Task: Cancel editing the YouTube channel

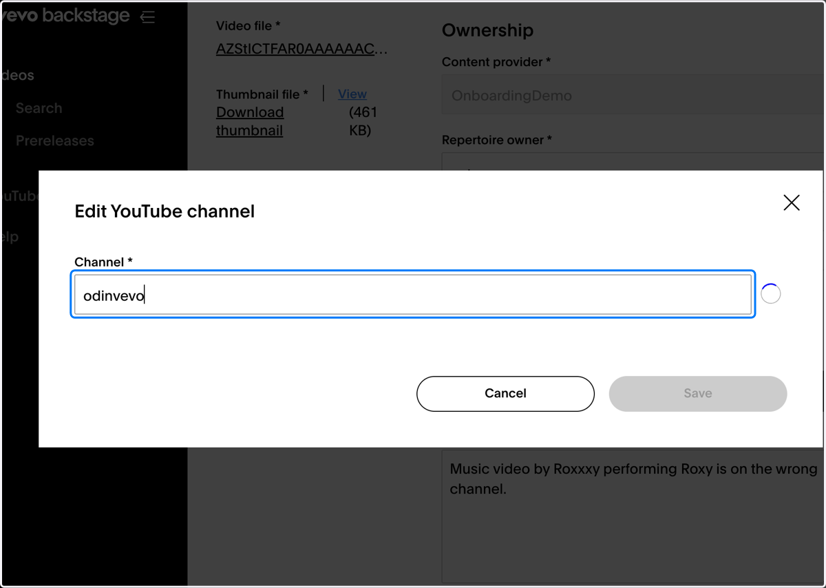Action: pyautogui.click(x=505, y=394)
